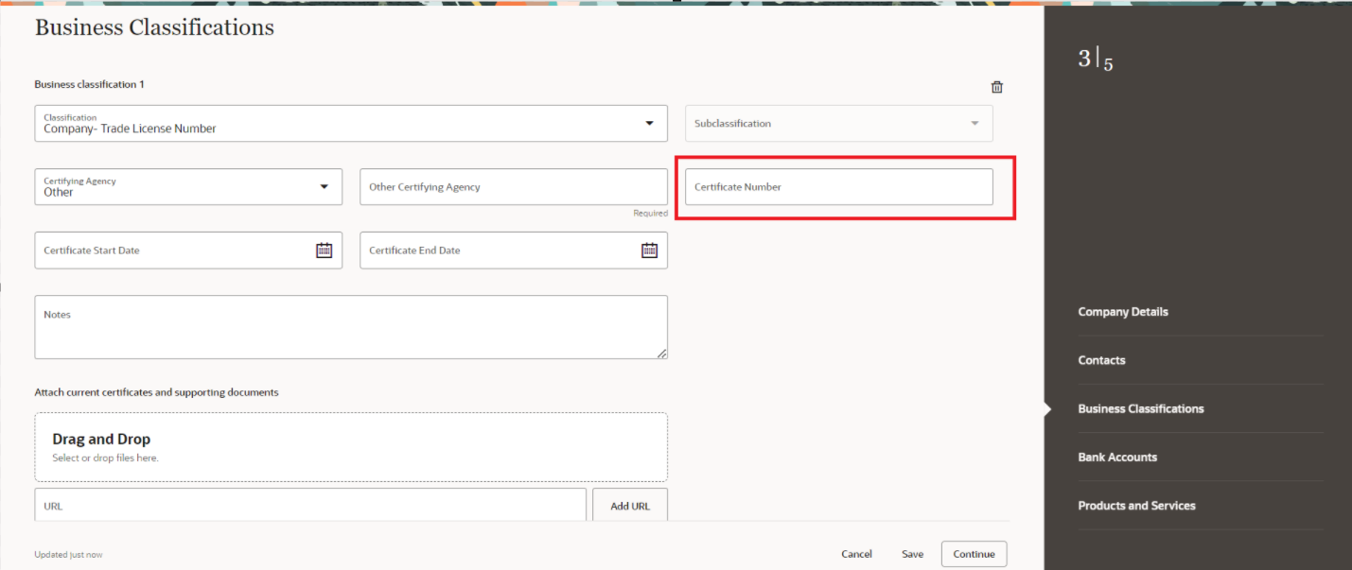Expand the Subclassification dropdown
Image resolution: width=1352 pixels, height=570 pixels.
(x=974, y=123)
